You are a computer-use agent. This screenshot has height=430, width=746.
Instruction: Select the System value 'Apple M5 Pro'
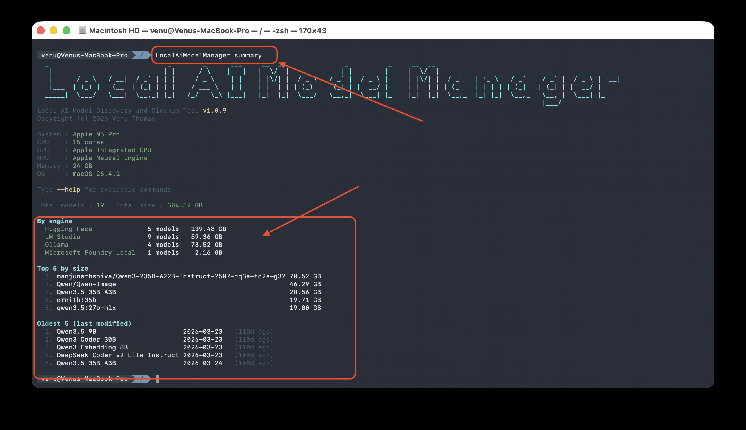click(x=96, y=134)
